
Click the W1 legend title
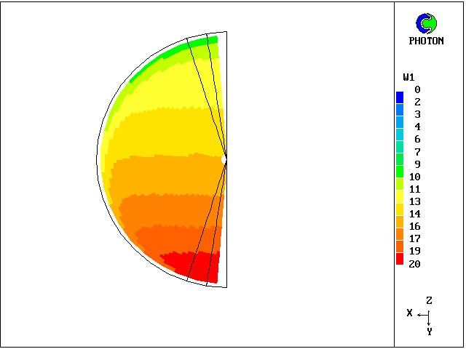point(408,77)
